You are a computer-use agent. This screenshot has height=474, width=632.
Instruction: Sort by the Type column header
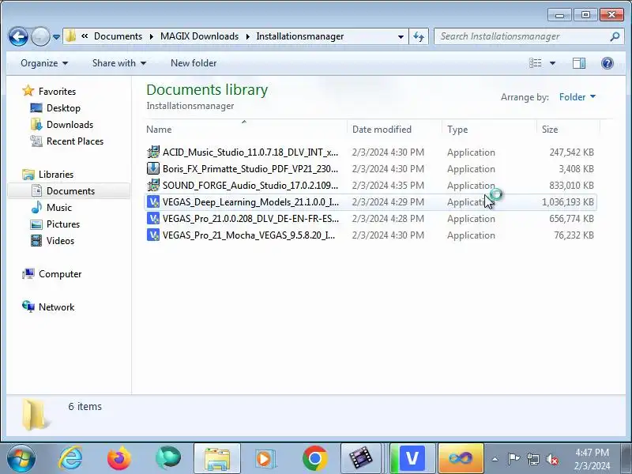(x=489, y=130)
